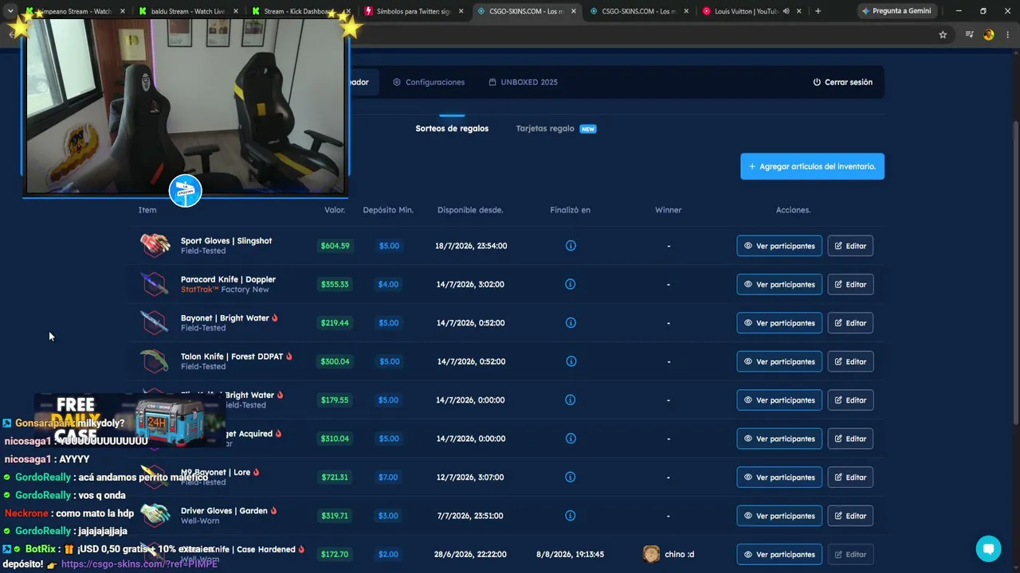Edit the Sport Gloves Slingshot giveaway

850,246
